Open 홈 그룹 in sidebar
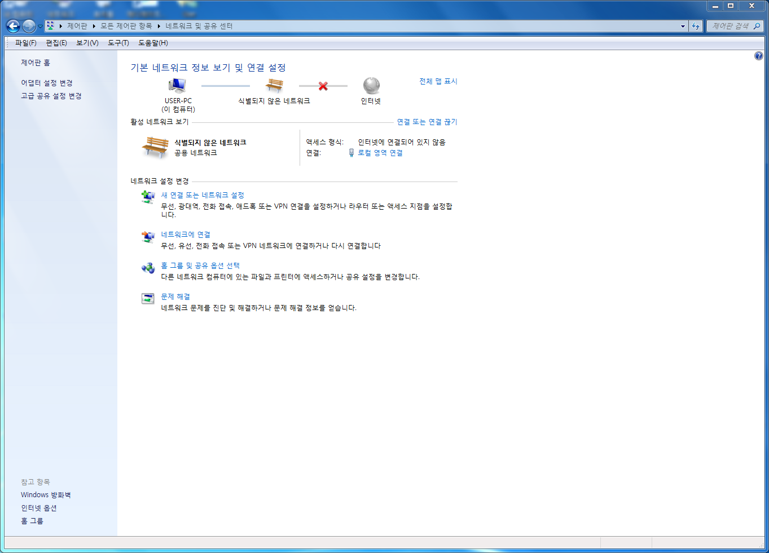Viewport: 769px width, 553px height. click(x=32, y=521)
